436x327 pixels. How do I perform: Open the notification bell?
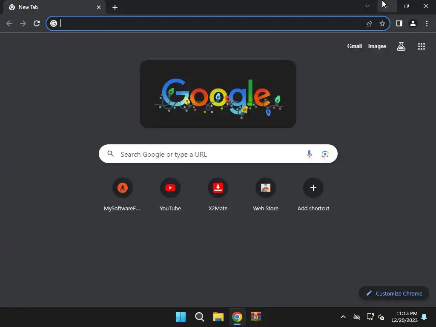(425, 317)
